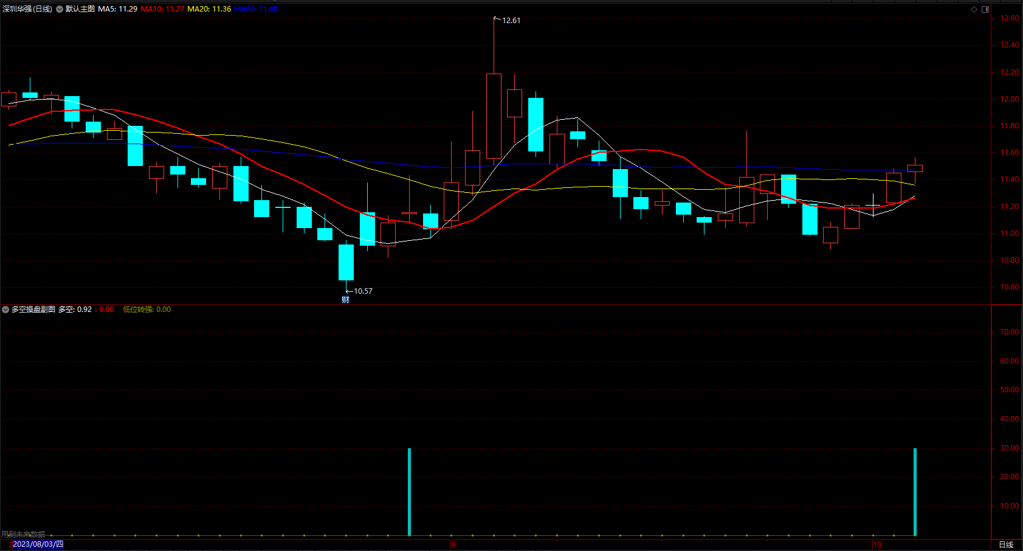Click the 多空: 0.92 value

coord(75,310)
